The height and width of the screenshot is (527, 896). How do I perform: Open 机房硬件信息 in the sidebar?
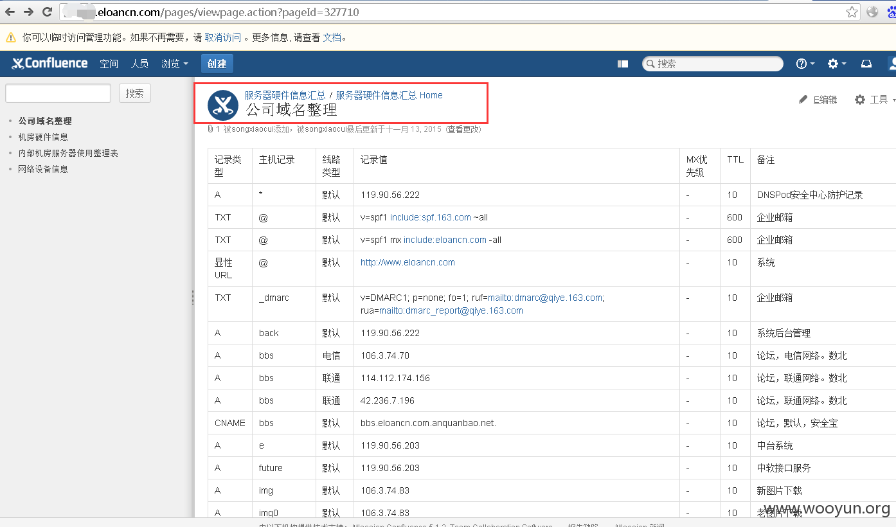click(43, 137)
